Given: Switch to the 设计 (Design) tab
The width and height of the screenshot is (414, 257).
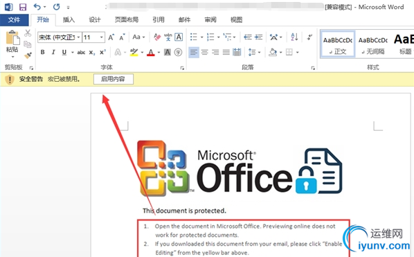Looking at the screenshot, I should click(x=95, y=20).
